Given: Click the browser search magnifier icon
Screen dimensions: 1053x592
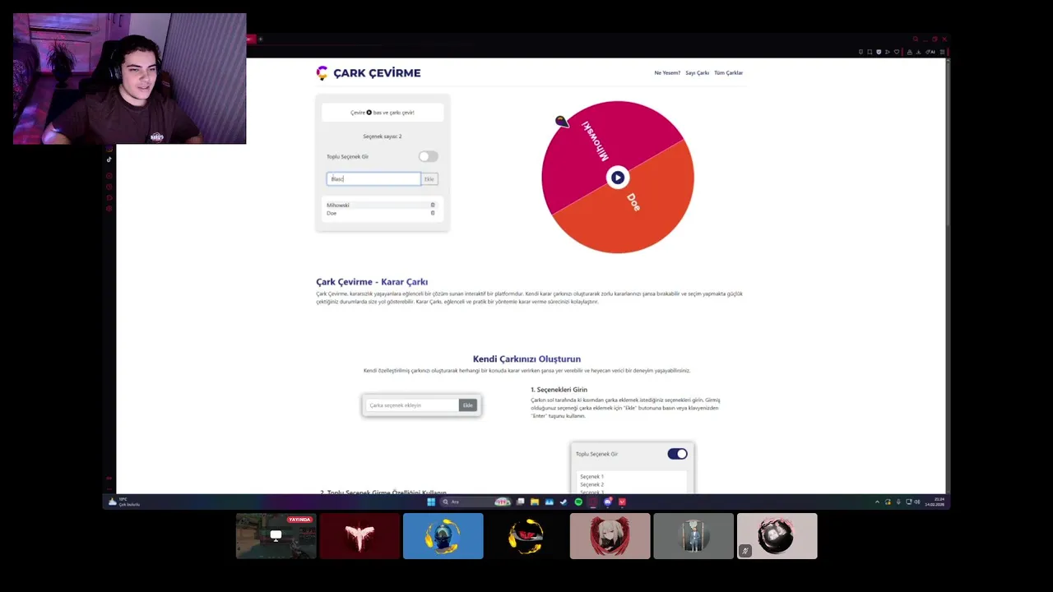Looking at the screenshot, I should (915, 39).
